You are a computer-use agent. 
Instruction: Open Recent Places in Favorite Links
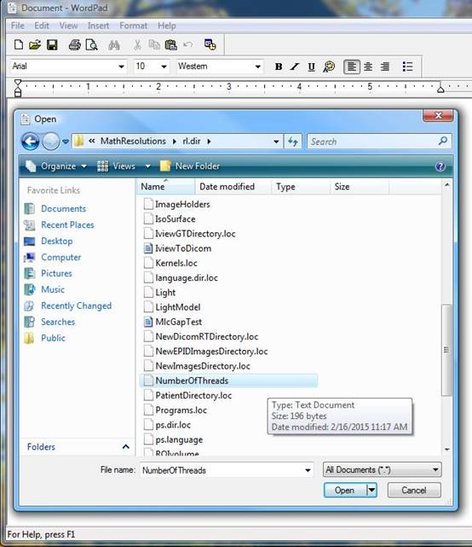point(67,225)
